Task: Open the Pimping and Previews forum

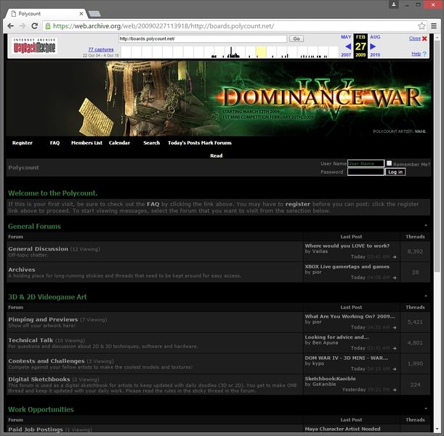Action: coord(43,319)
